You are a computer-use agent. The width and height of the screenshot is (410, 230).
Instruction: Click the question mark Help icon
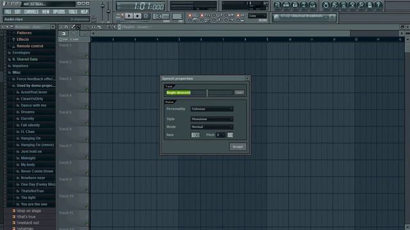click(x=379, y=5)
